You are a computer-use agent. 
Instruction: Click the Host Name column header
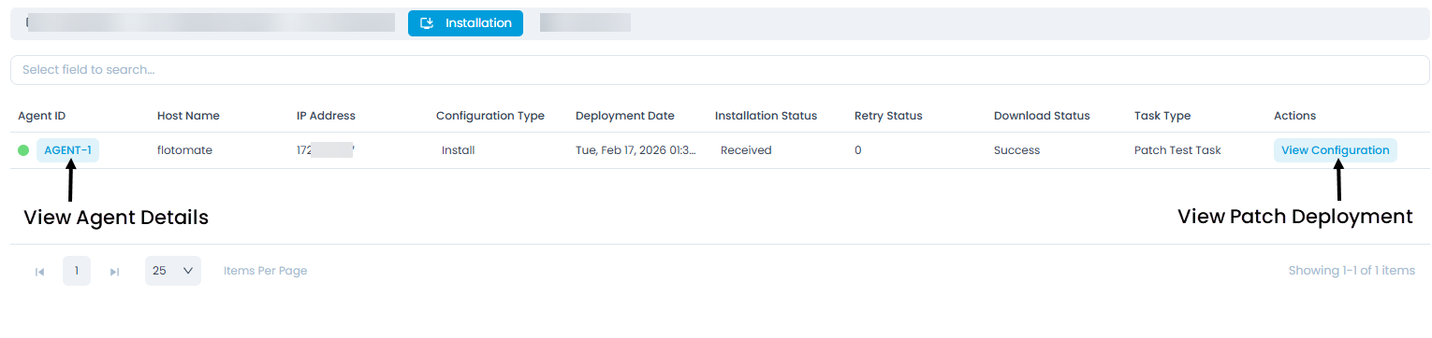[x=188, y=116]
